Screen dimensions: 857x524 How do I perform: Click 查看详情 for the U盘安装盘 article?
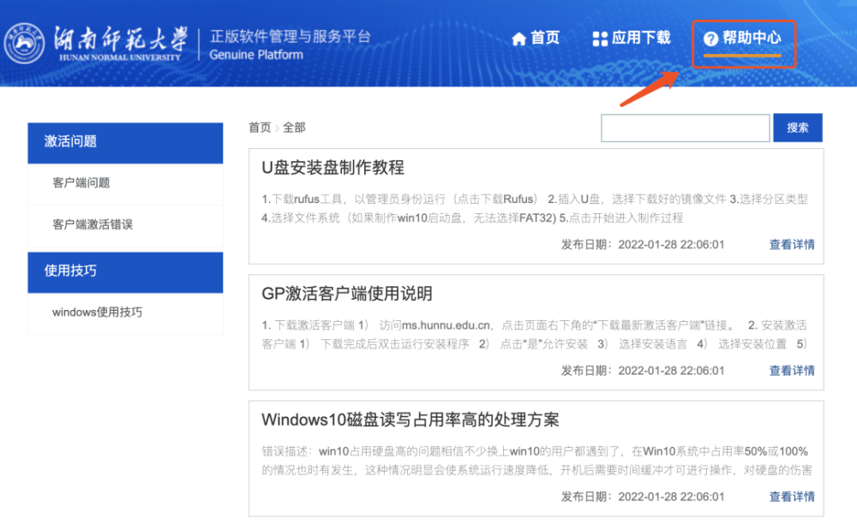click(792, 245)
